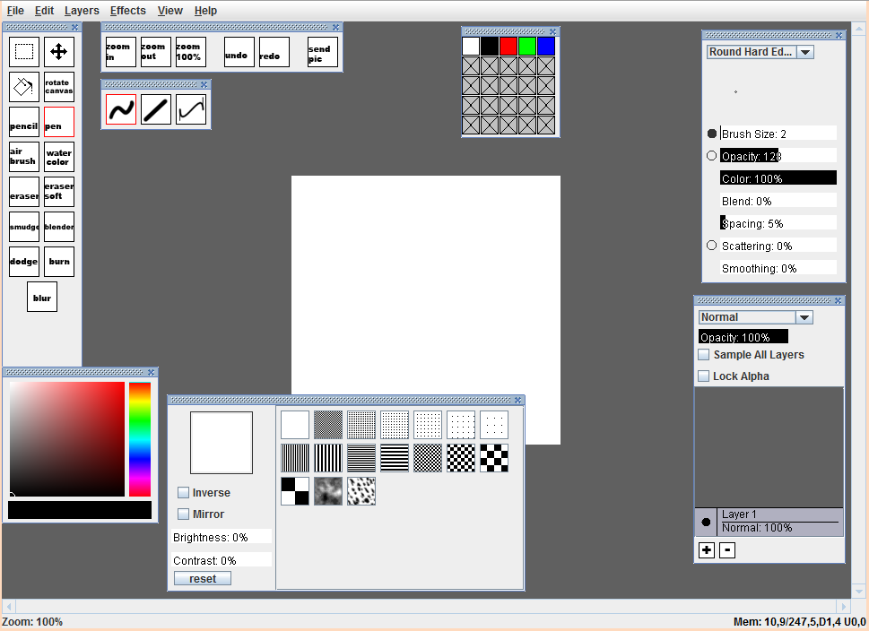Open the Effects menu
Viewport: 869px width, 631px height.
127,11
